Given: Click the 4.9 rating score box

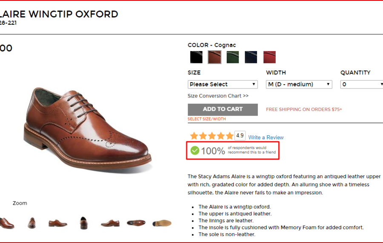Looking at the screenshot, I should (x=240, y=136).
